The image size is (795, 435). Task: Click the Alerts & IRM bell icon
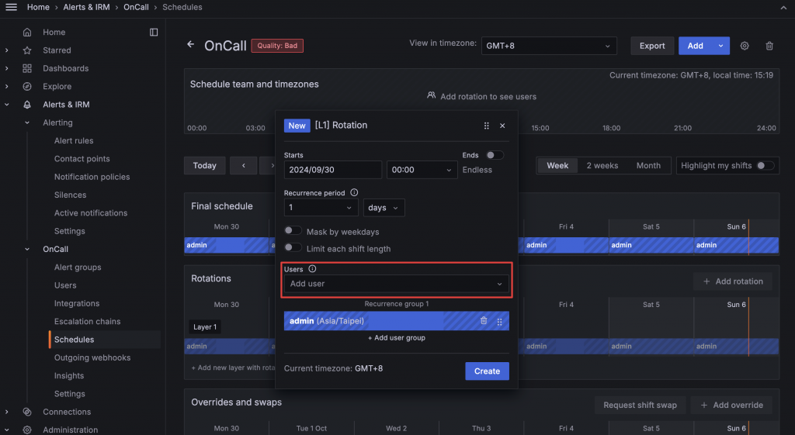(x=27, y=105)
